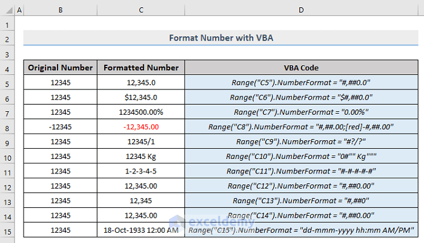Click the VBA code cell for Range("C9")
The image size is (424, 243).
(x=301, y=142)
